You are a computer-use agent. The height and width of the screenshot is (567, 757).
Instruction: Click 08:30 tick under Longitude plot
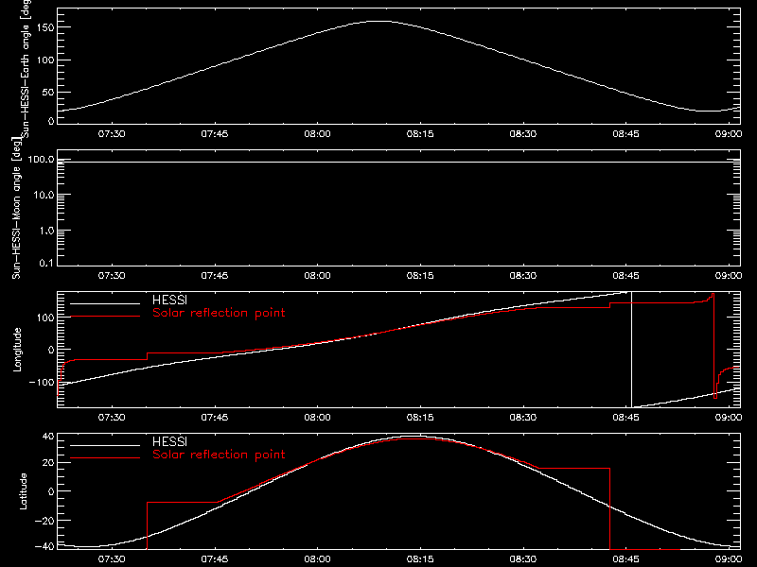(x=523, y=417)
